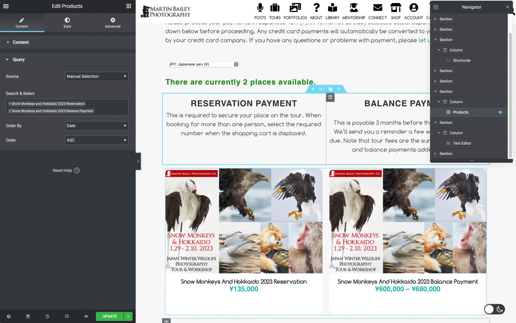
Task: Open revision history icon
Action: 47,317
